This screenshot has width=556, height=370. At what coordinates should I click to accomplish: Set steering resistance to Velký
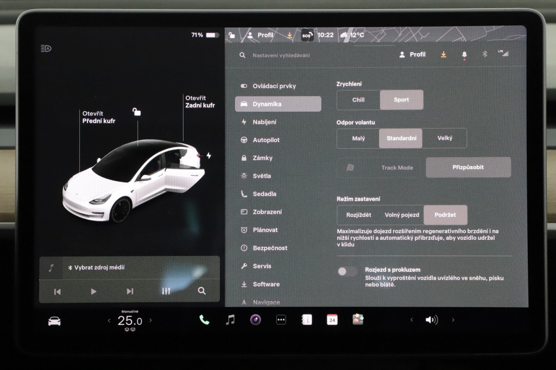(x=445, y=138)
